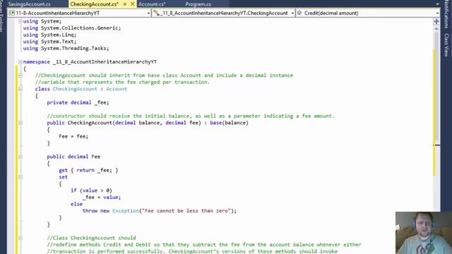452x254 pixels.
Task: Click the method icon beside Credit(decimal amount)
Action: tap(299, 13)
